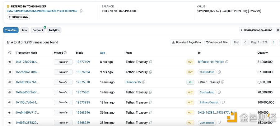Show Method column help info
The width and height of the screenshot is (280, 126).
point(65,53)
